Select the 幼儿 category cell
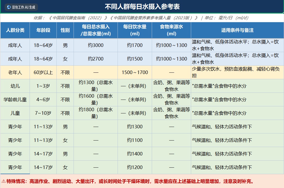The width and height of the screenshot is (284, 188). point(15,86)
